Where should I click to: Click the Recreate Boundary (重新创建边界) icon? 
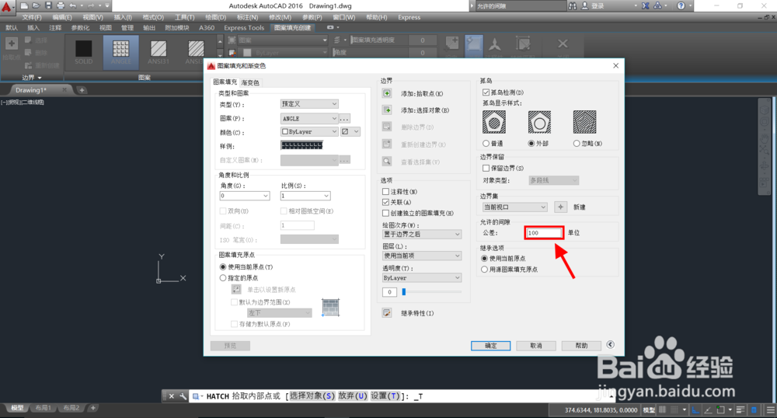[x=386, y=144]
